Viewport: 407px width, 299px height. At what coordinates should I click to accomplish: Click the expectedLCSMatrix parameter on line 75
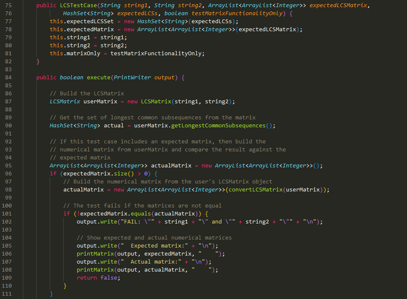(x=338, y=5)
